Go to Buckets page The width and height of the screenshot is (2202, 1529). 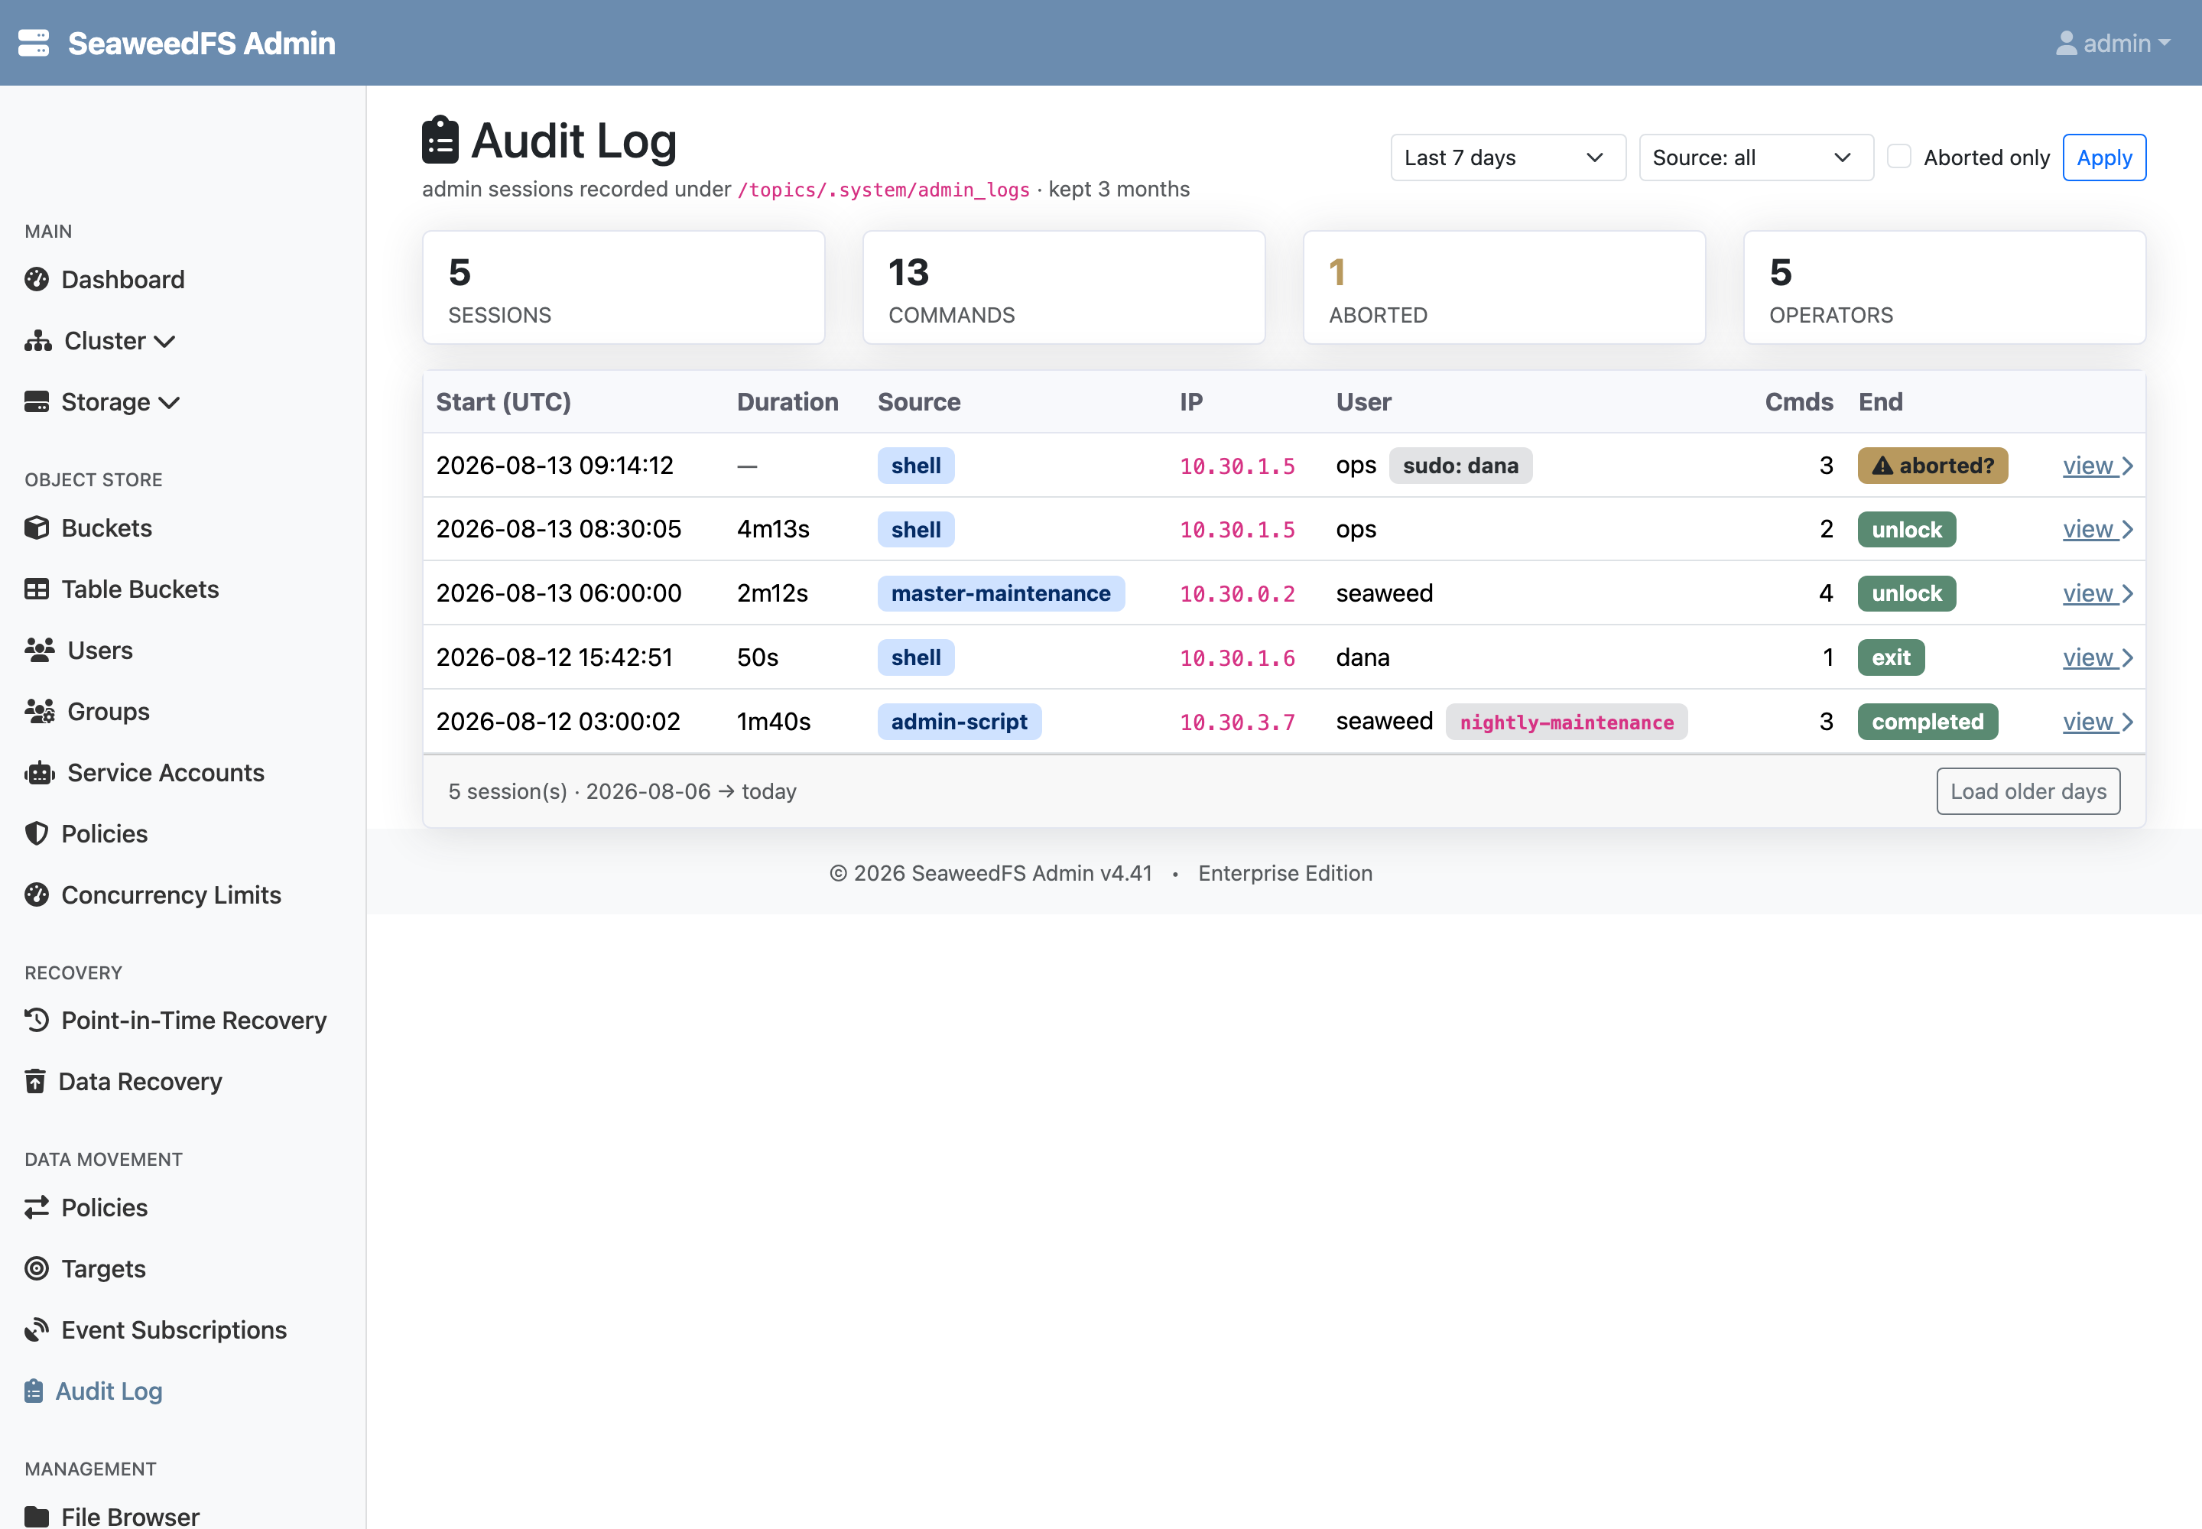[106, 528]
